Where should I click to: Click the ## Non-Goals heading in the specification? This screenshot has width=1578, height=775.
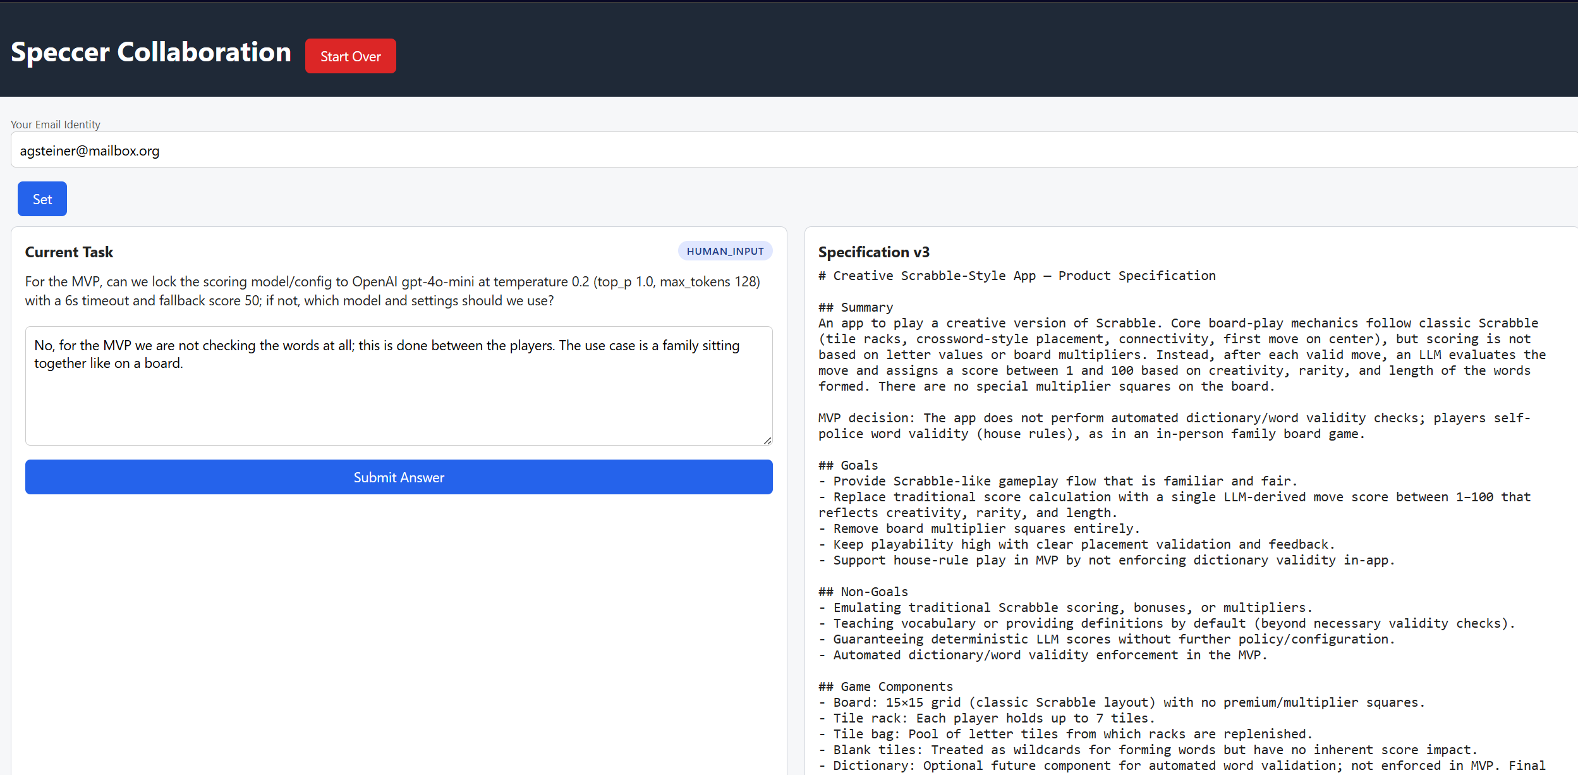pos(863,592)
